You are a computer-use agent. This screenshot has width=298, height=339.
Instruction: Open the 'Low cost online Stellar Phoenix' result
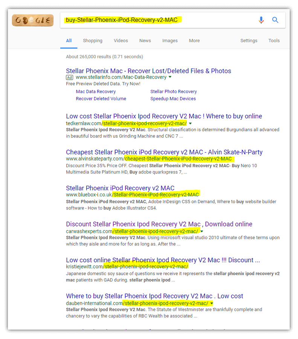point(163,260)
